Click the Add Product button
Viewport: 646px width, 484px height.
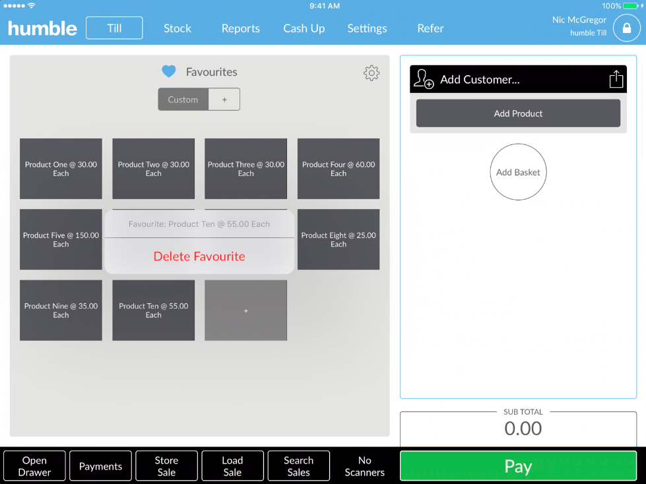coord(518,113)
